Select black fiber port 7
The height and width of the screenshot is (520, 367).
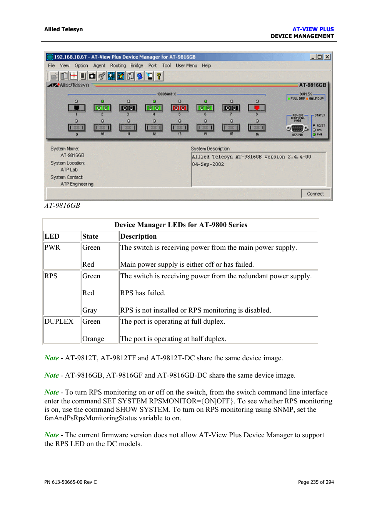point(231,108)
